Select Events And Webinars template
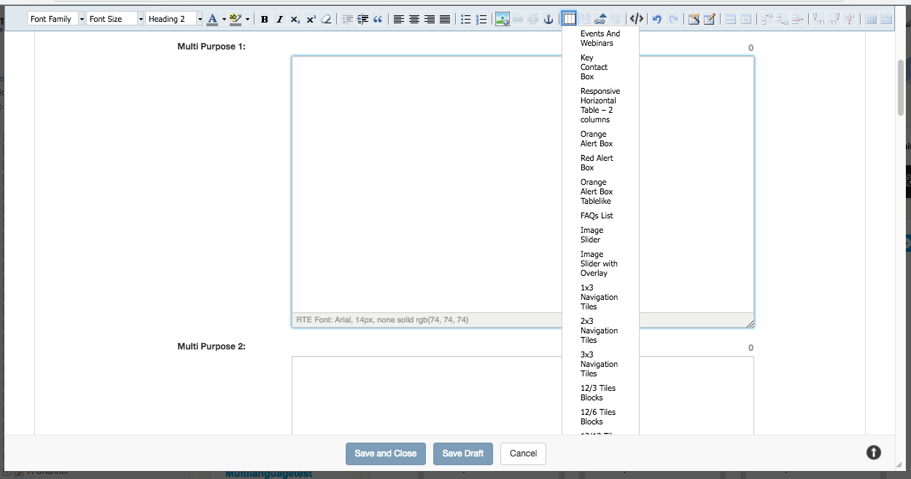 click(600, 39)
